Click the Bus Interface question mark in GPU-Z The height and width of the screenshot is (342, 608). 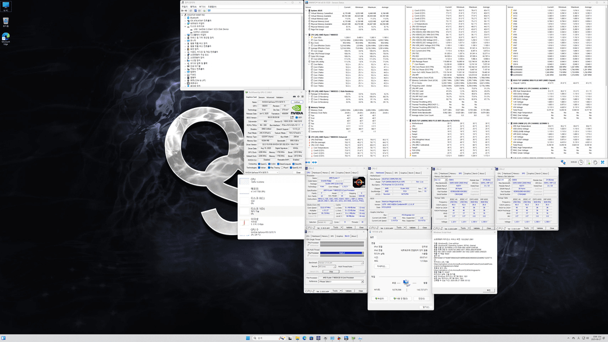click(302, 125)
